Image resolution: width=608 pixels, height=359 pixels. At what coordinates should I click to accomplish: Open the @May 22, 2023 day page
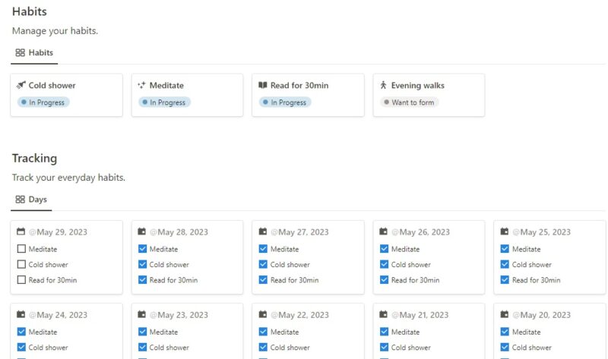click(x=299, y=315)
